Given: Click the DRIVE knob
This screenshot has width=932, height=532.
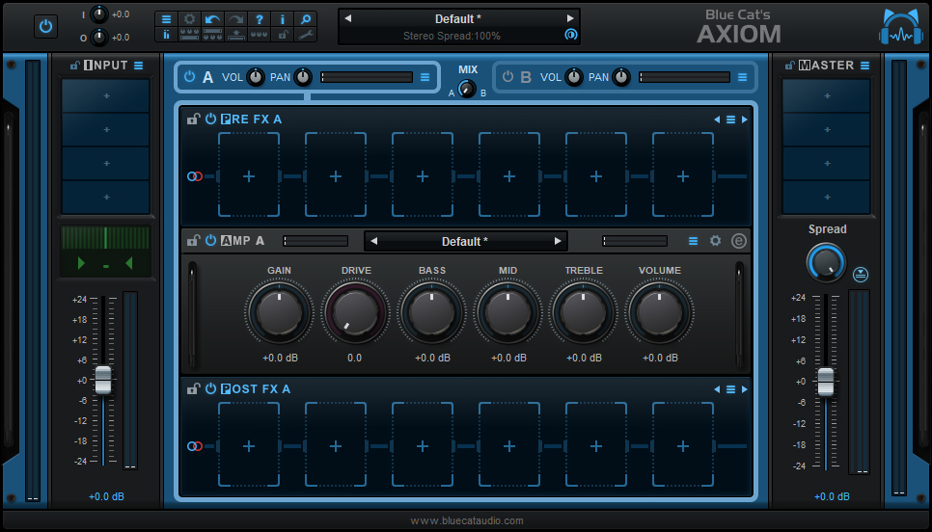Looking at the screenshot, I should [x=355, y=312].
